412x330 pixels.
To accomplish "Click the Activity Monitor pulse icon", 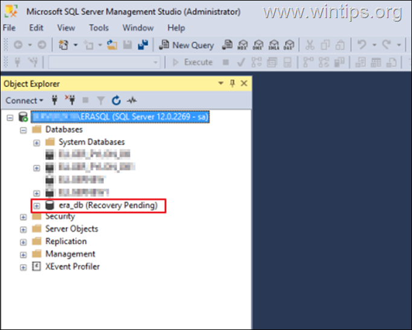I will 132,100.
